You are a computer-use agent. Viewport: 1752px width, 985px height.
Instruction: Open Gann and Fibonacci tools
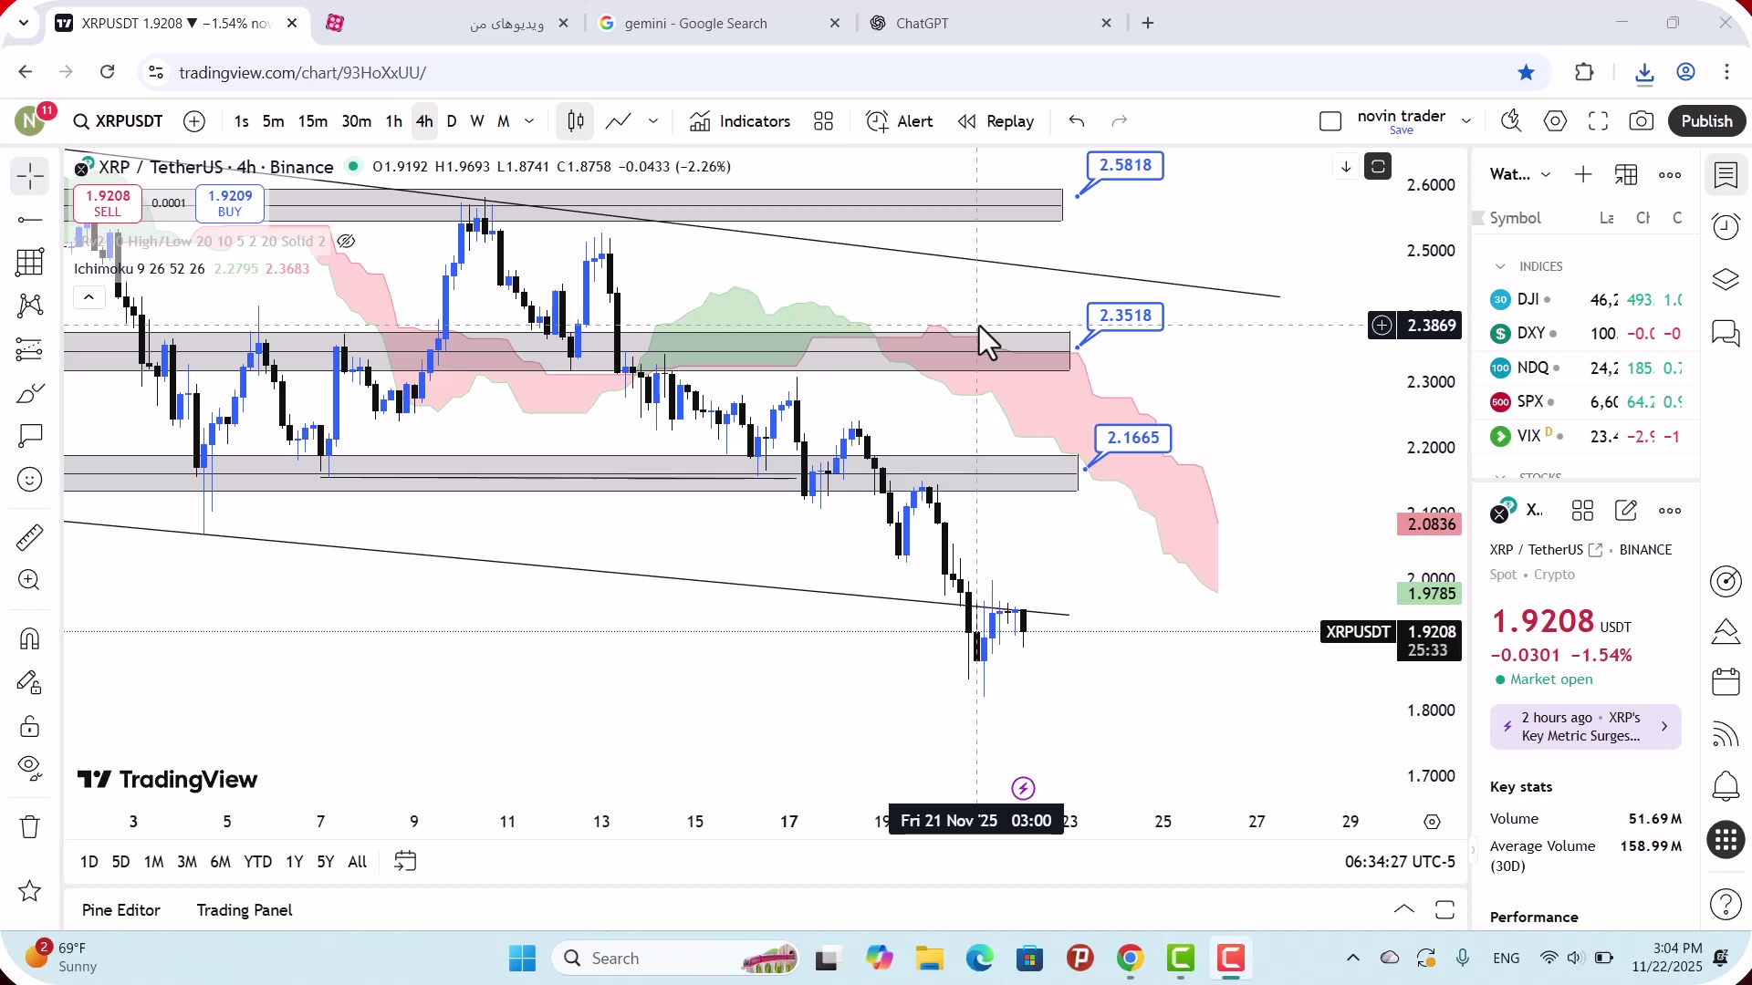coord(30,263)
